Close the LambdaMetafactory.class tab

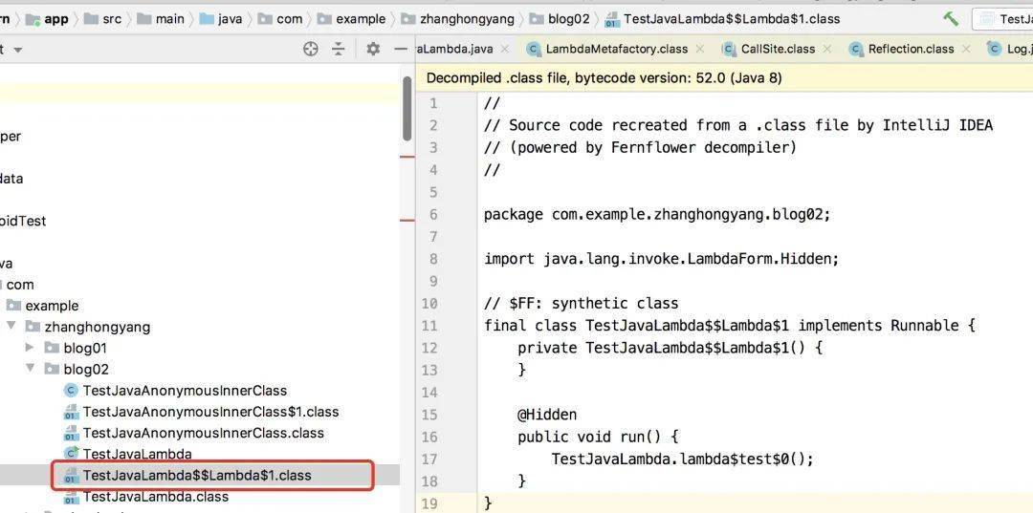(699, 49)
